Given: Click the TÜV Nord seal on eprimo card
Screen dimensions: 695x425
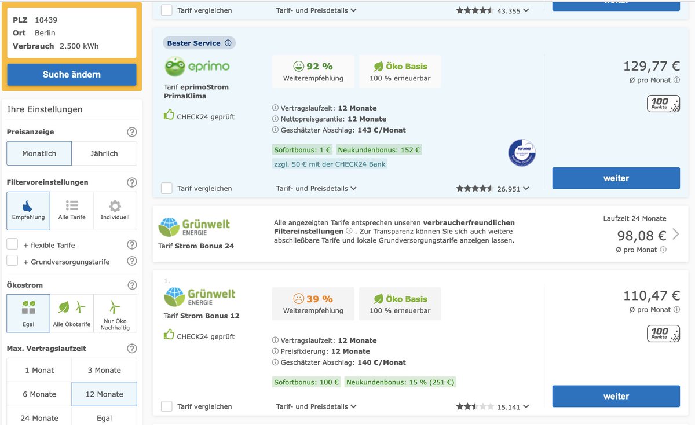Looking at the screenshot, I should [x=522, y=153].
